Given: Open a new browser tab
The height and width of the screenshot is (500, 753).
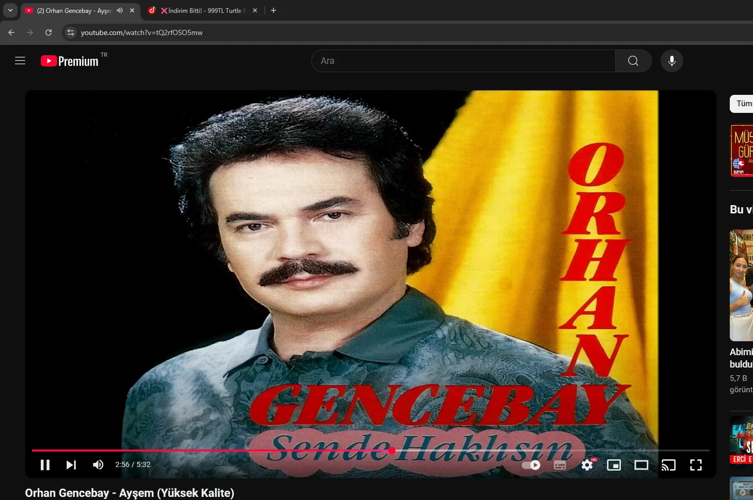Looking at the screenshot, I should [x=274, y=10].
